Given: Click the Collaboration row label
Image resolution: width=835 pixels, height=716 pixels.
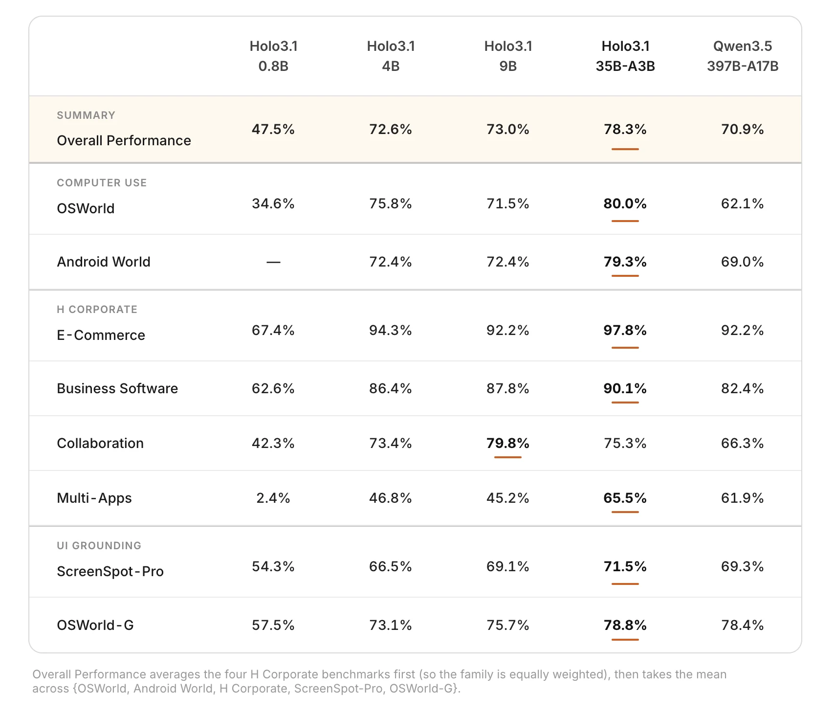Looking at the screenshot, I should point(100,443).
